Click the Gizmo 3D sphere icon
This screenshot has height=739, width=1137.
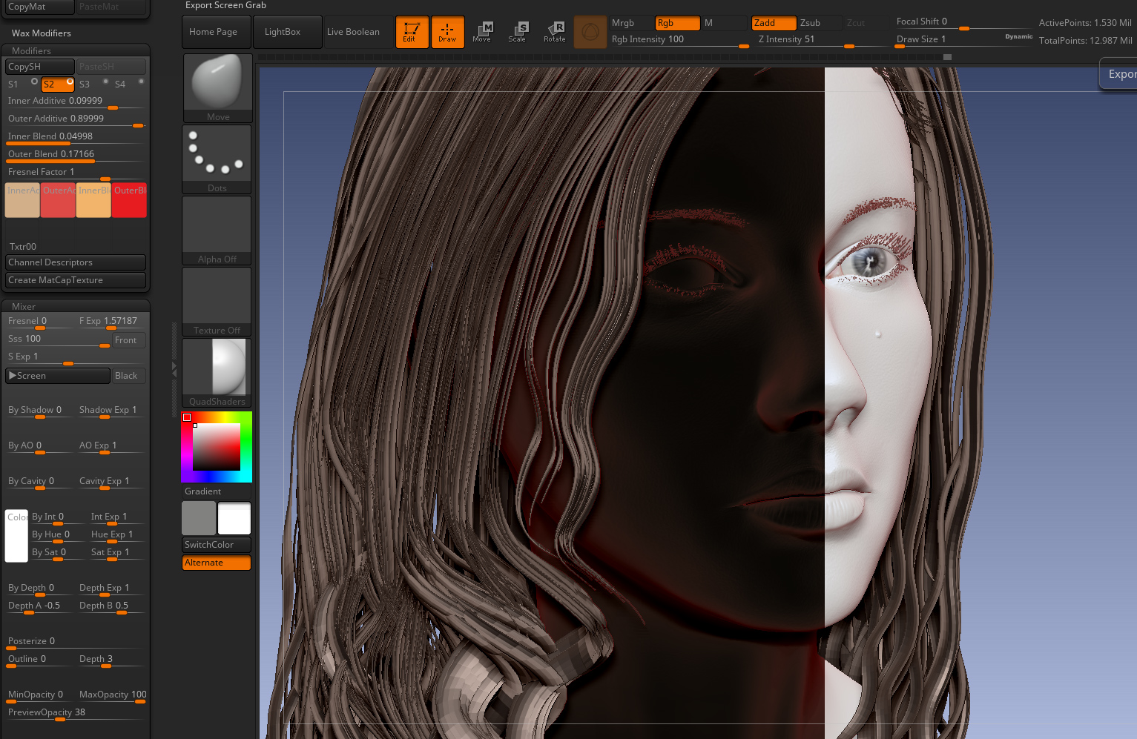pos(590,32)
